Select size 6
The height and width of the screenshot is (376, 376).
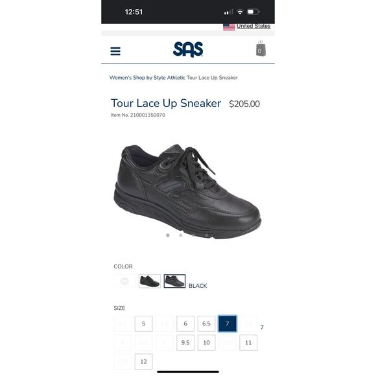coord(185,323)
